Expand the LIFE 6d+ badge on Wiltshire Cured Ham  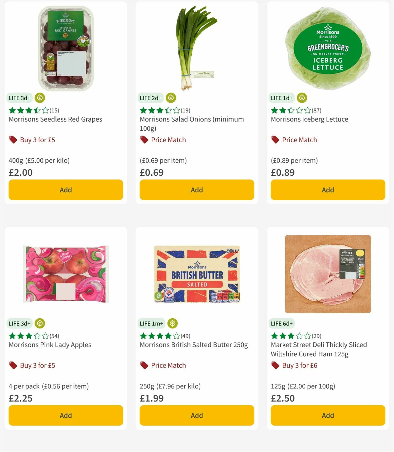tap(281, 323)
